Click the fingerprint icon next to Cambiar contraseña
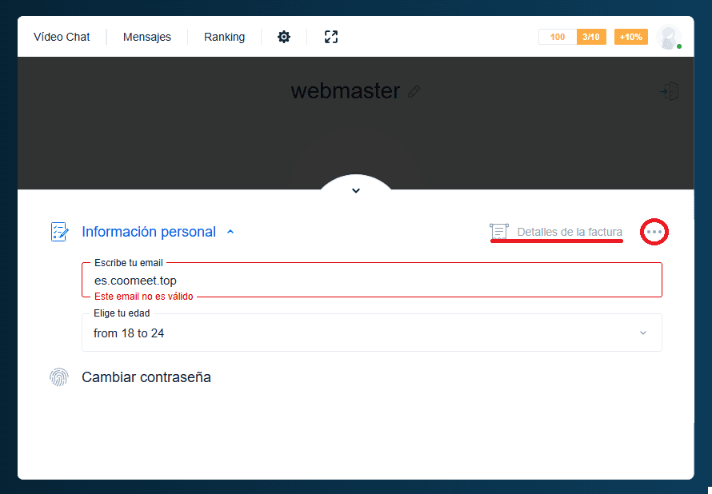 click(x=60, y=376)
